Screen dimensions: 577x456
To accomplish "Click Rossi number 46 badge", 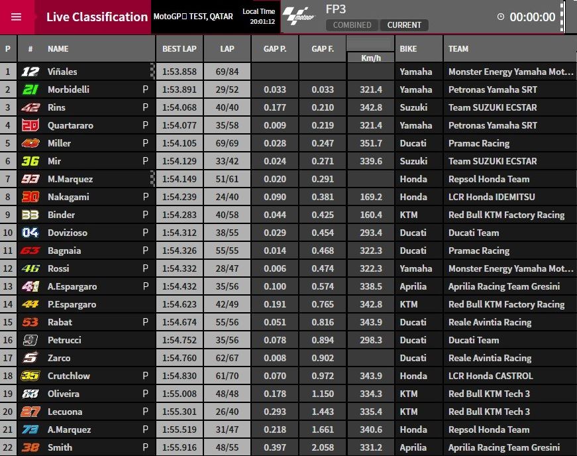I will 30,268.
